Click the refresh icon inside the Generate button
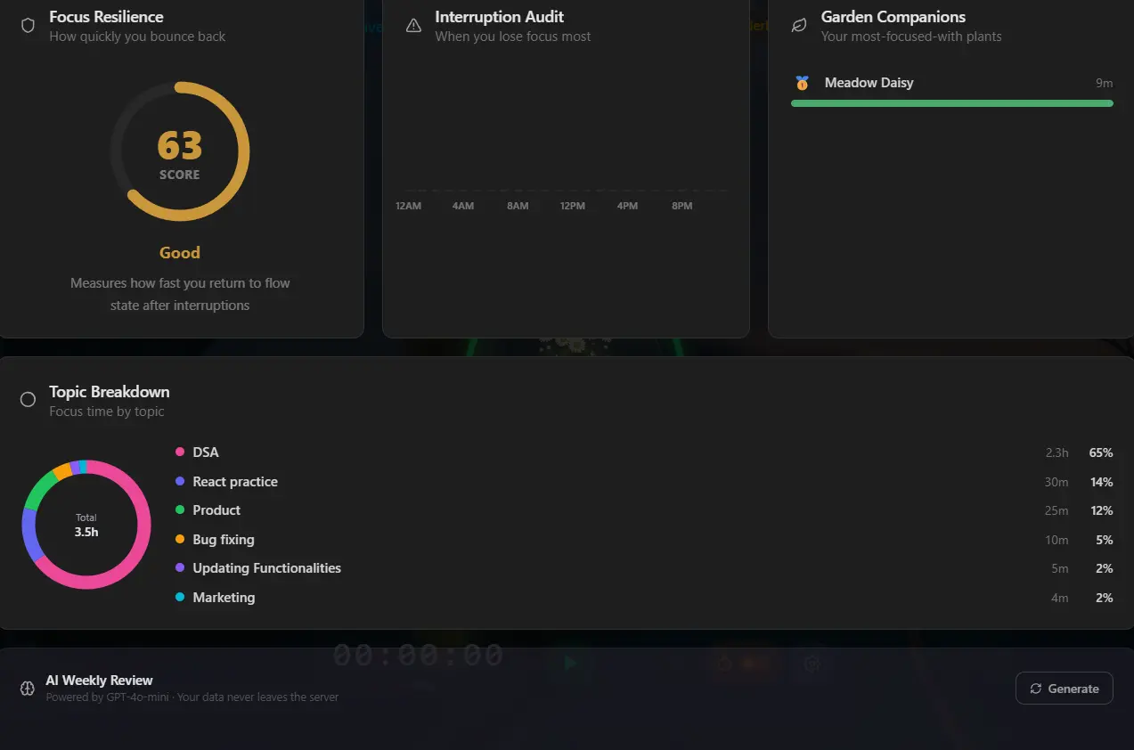1134x750 pixels. point(1036,688)
